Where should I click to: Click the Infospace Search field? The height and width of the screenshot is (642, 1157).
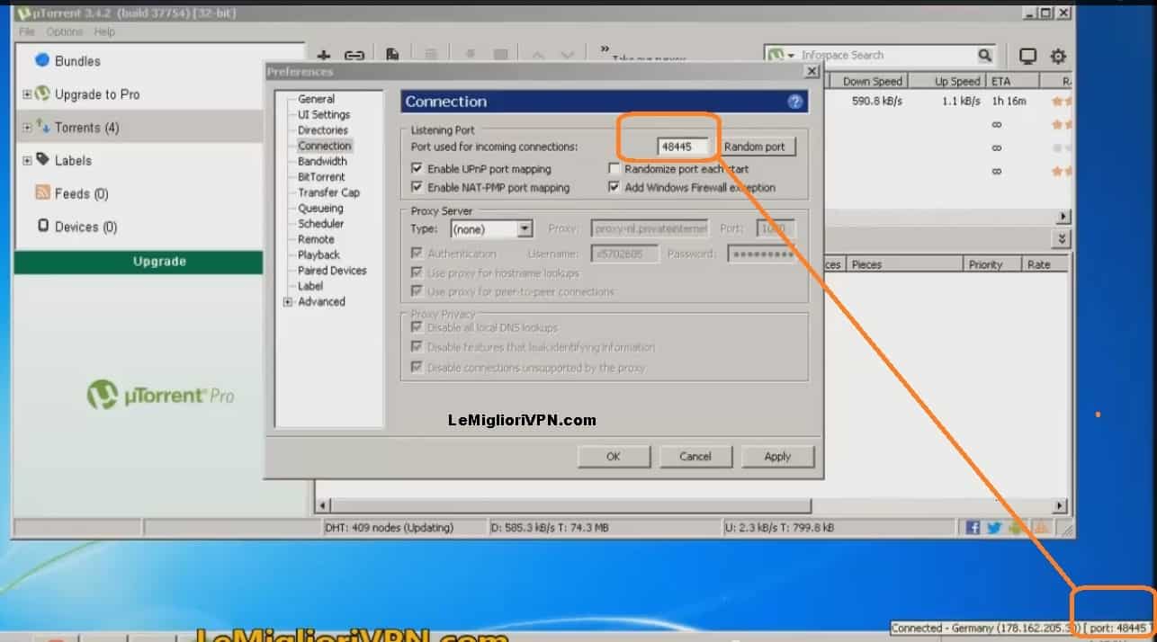click(880, 56)
